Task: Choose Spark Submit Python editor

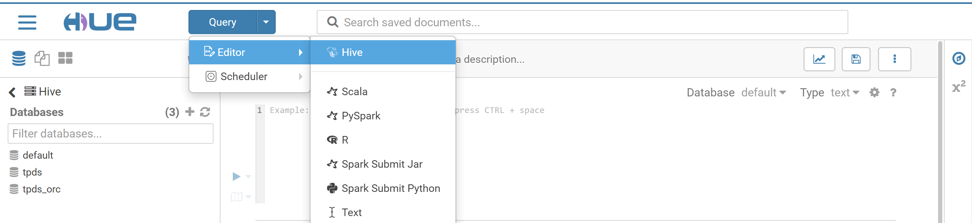Action: (391, 188)
